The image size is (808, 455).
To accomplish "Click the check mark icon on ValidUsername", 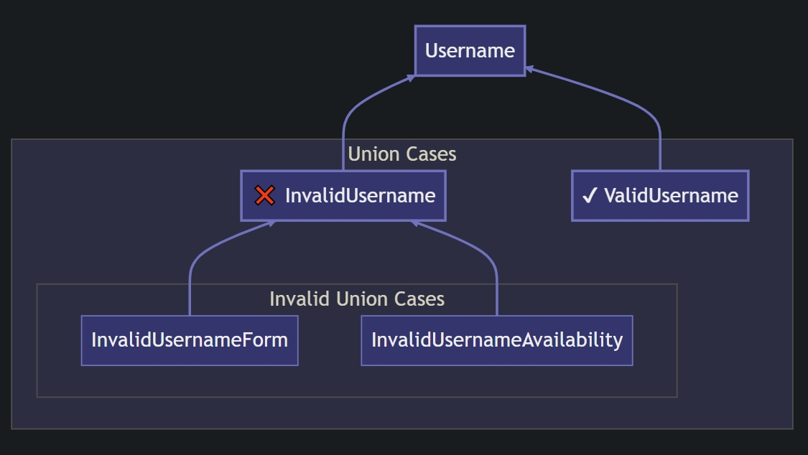I will click(590, 196).
